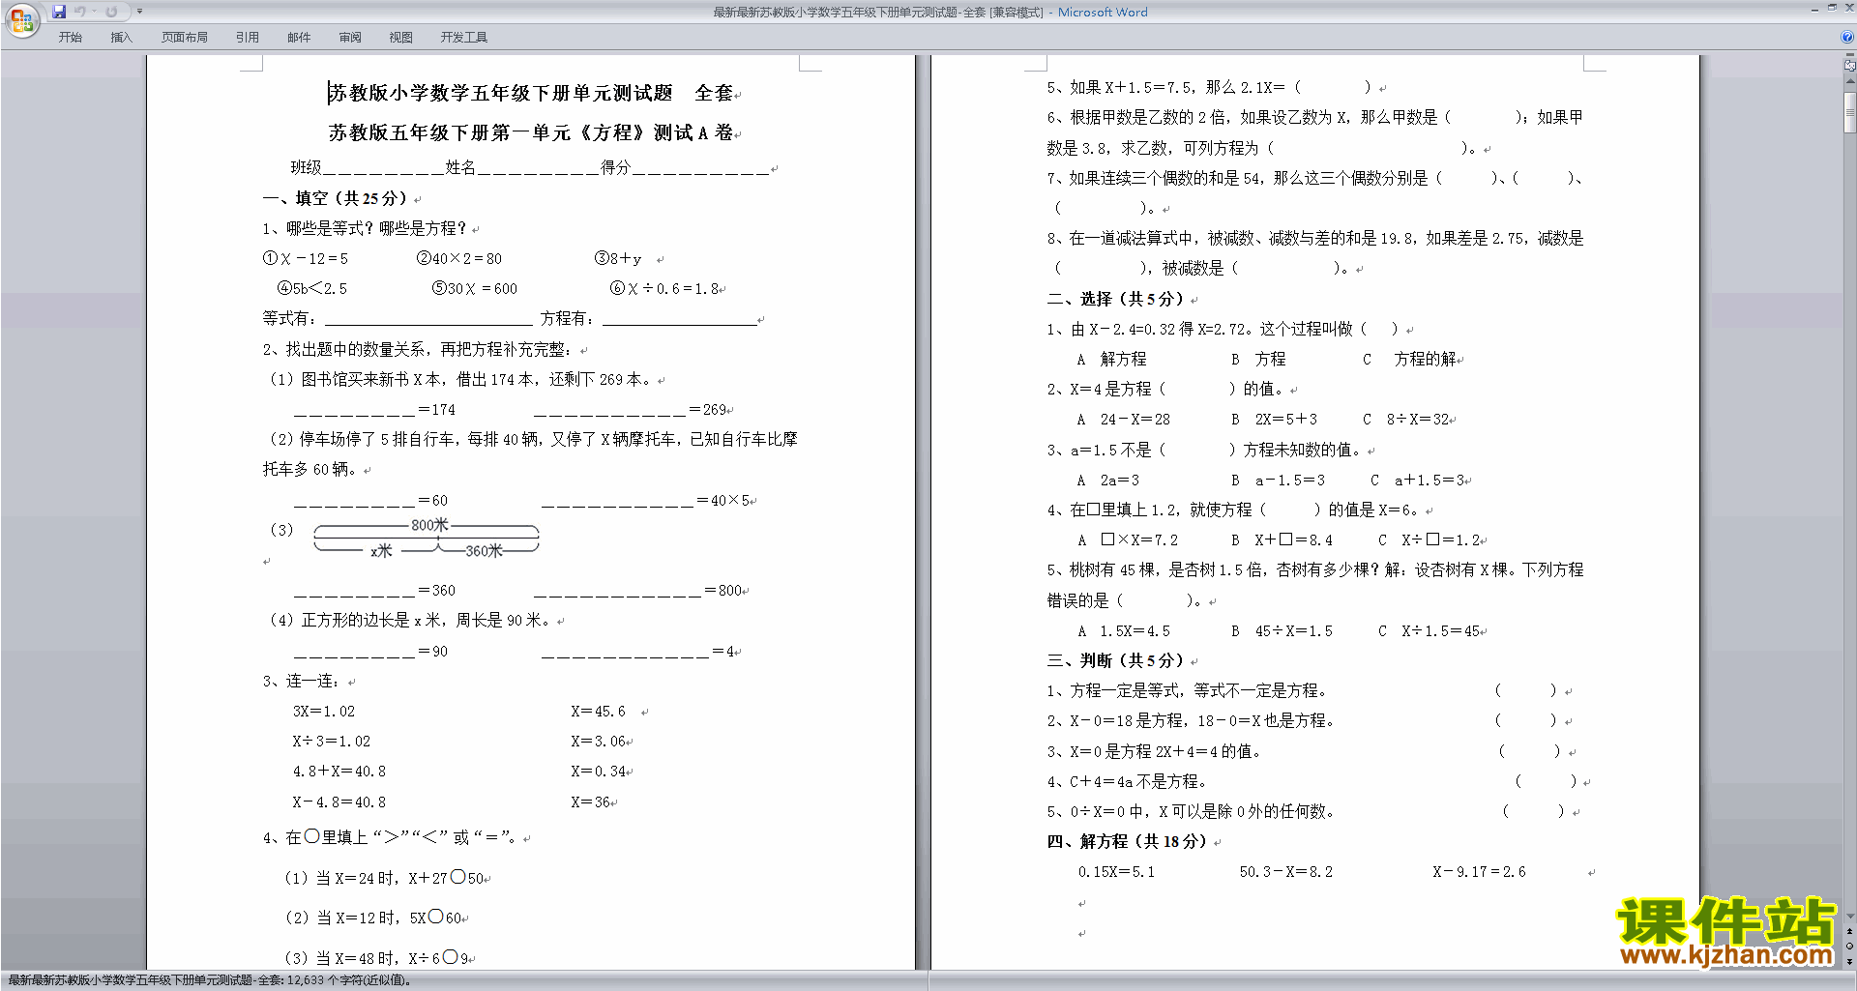Click the Previous Page double-arrow icon
Image resolution: width=1857 pixels, height=991 pixels.
(x=1850, y=932)
